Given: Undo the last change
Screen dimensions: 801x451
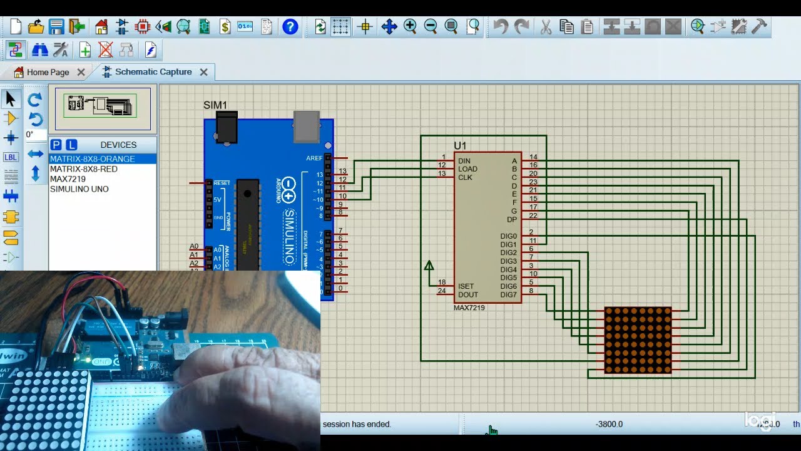Looking at the screenshot, I should 500,27.
